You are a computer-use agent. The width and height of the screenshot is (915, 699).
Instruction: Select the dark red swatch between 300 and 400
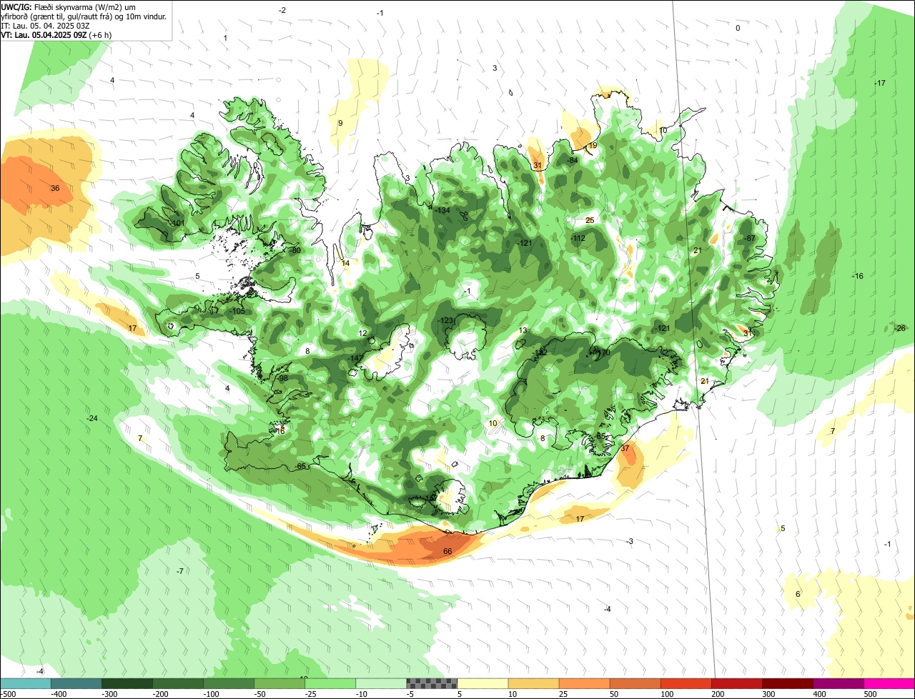[787, 684]
